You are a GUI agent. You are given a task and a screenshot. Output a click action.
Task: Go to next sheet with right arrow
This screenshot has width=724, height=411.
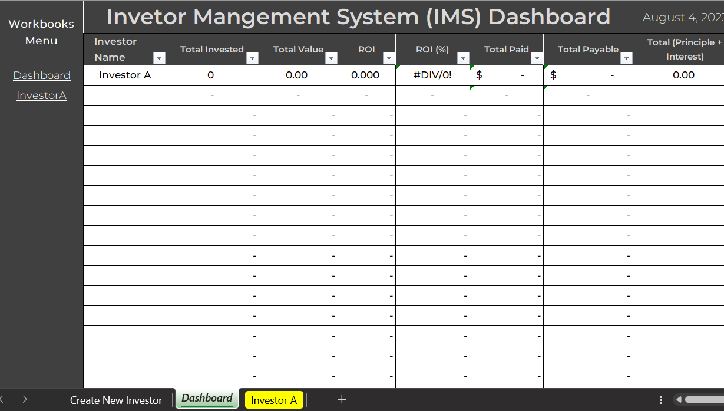pos(25,400)
